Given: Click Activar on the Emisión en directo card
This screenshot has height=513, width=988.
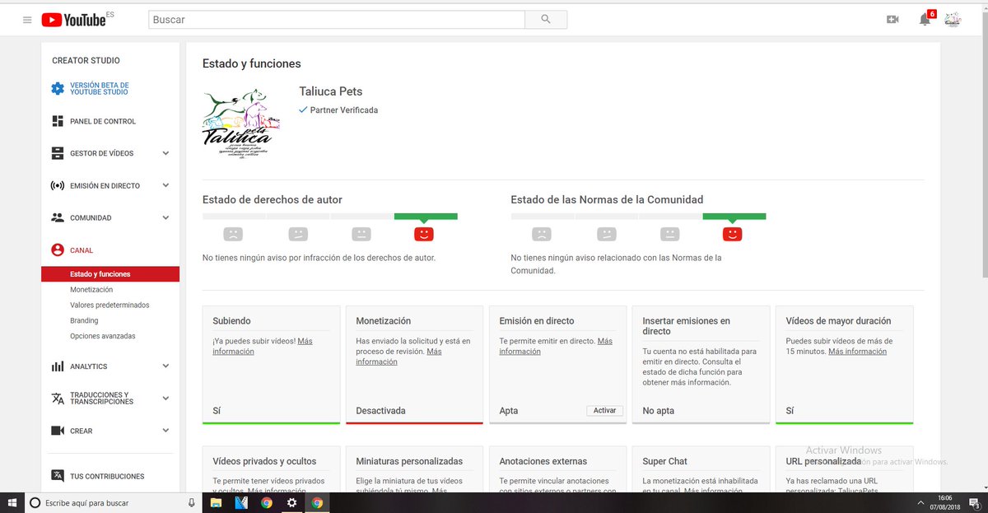Looking at the screenshot, I should coord(604,410).
